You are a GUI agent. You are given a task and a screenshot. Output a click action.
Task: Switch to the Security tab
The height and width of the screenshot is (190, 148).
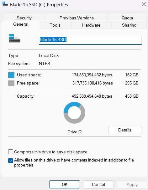click(24, 18)
